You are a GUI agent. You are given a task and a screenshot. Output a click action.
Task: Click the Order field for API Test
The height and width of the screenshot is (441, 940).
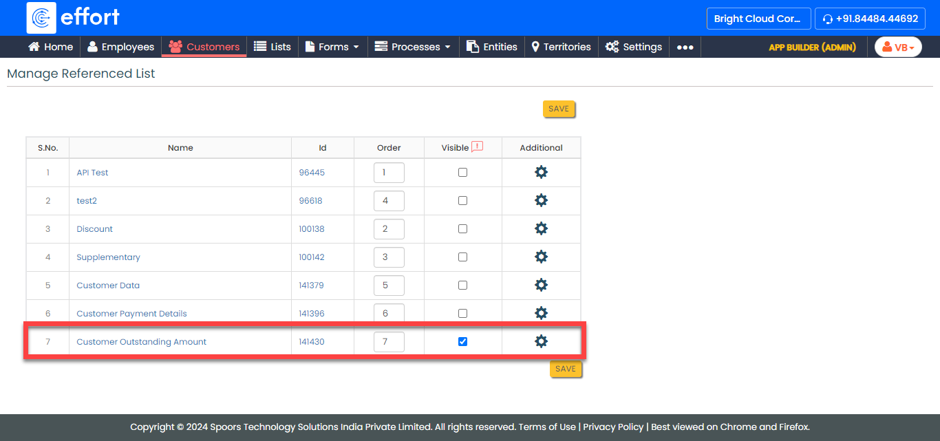[x=389, y=173]
